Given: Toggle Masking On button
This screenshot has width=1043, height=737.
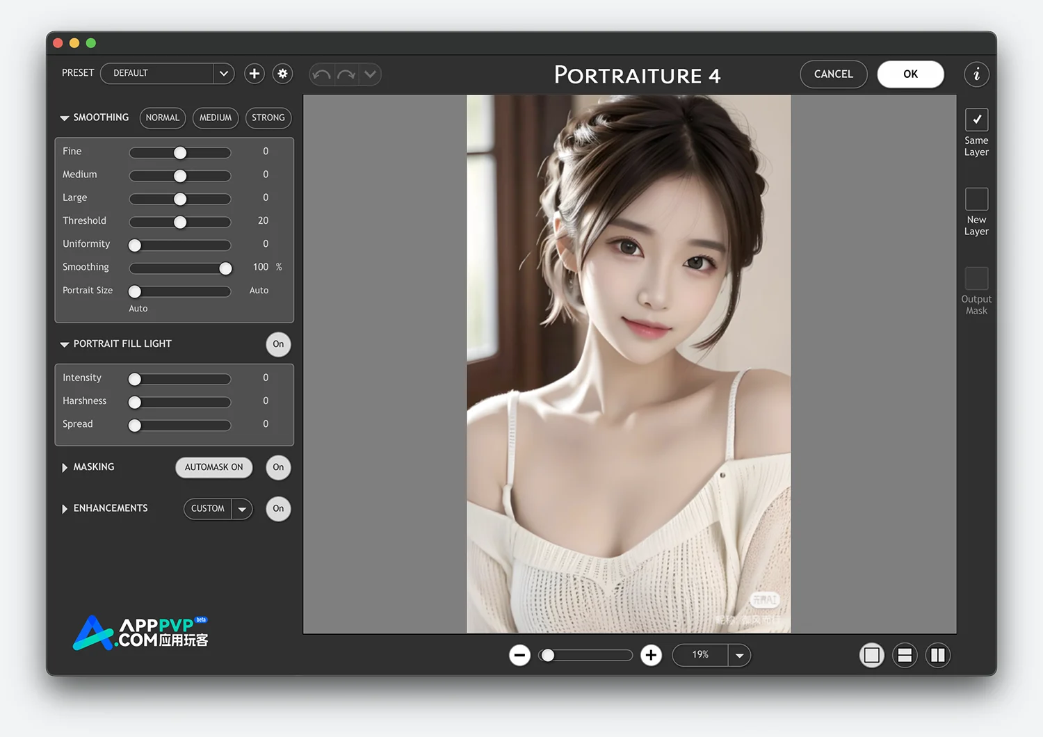Looking at the screenshot, I should click(x=278, y=467).
